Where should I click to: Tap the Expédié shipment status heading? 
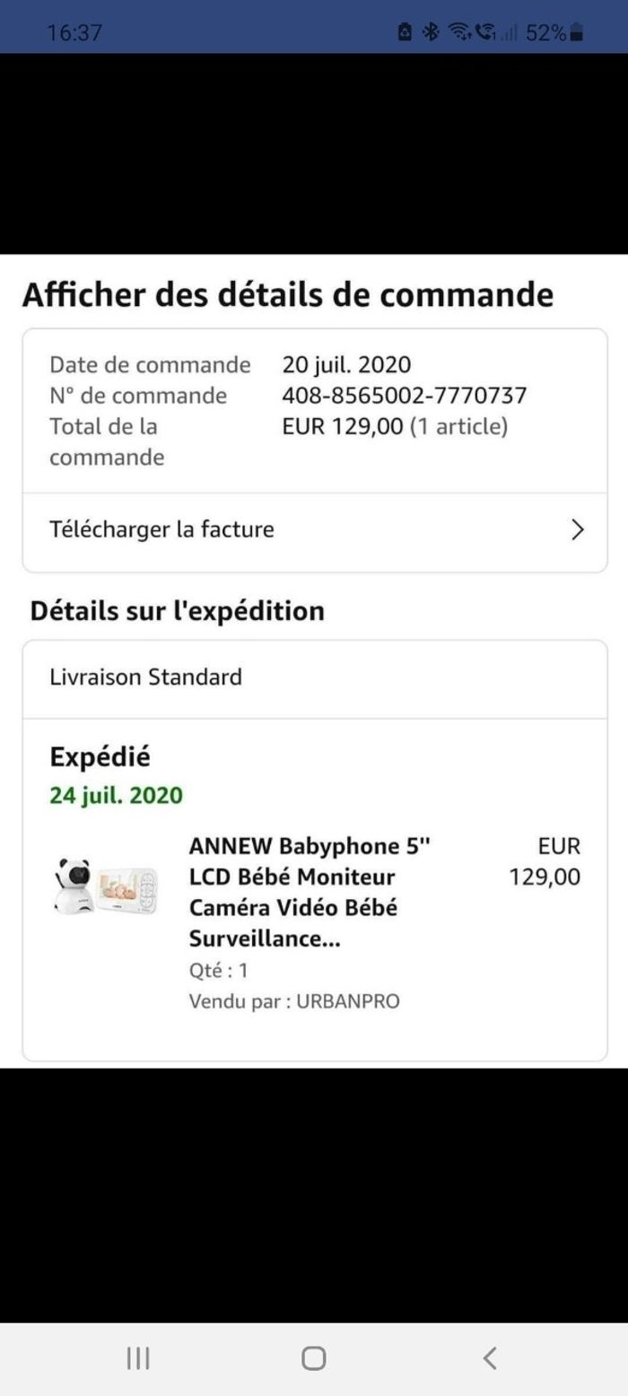pyautogui.click(x=100, y=756)
